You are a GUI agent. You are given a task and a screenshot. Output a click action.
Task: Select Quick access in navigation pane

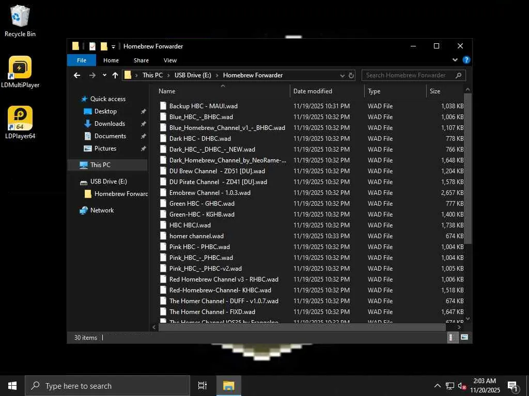[x=107, y=99]
